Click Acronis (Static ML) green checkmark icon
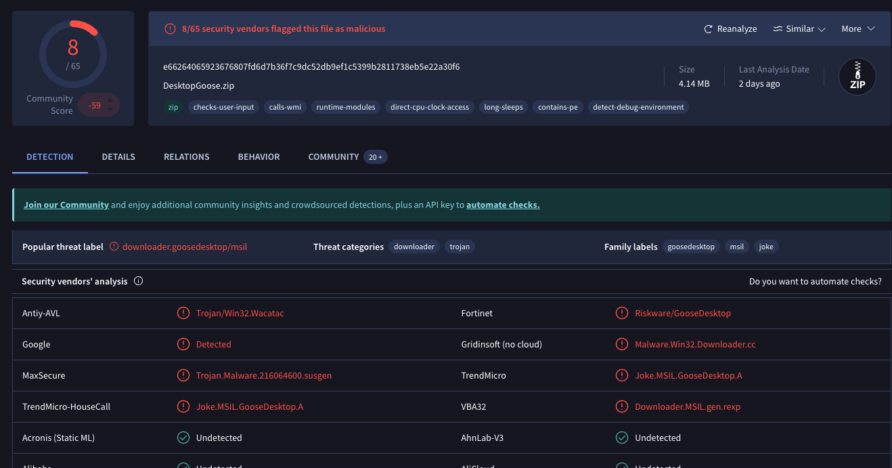Screen dimensions: 892x468 point(183,438)
